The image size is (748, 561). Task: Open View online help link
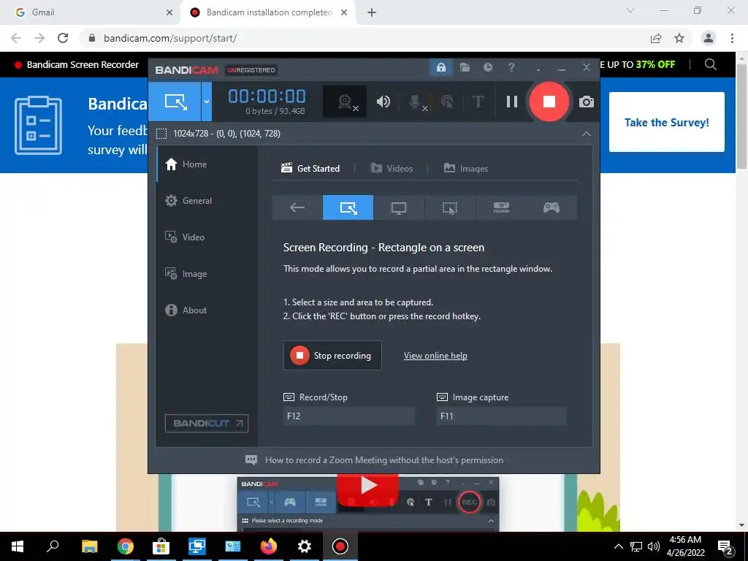435,356
